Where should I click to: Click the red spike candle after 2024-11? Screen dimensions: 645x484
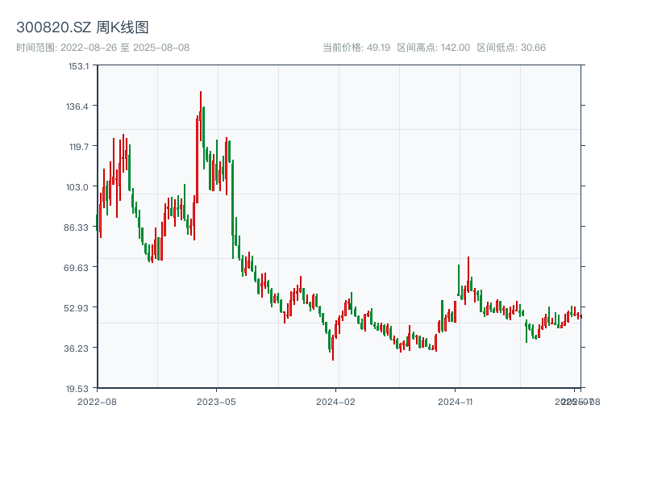tap(468, 274)
